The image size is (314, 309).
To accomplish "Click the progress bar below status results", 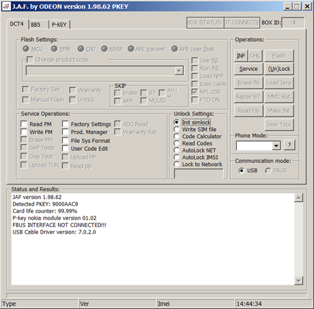I will tap(157, 295).
